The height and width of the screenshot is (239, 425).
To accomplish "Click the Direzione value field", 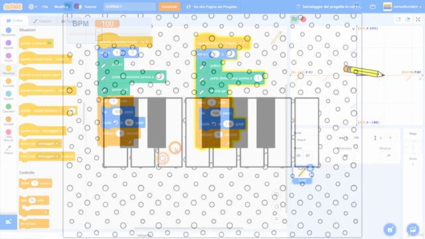I will coord(388,155).
